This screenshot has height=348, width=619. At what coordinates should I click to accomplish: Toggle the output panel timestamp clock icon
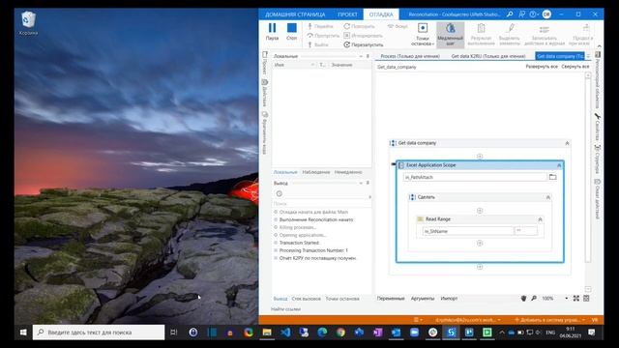(280, 193)
